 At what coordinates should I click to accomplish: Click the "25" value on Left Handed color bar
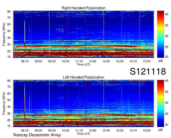166,114
